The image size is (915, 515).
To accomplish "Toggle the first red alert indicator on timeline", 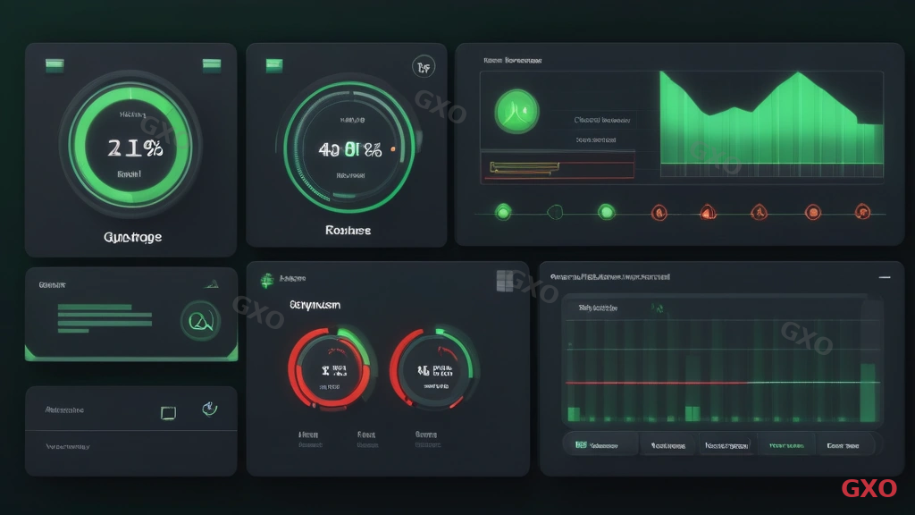I will point(658,212).
